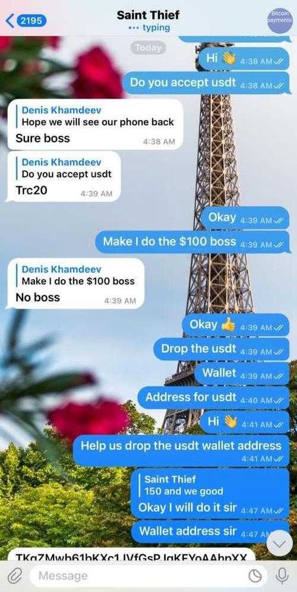Tap the quoted reply 'Hope we will see our phone back'
Screen dimensions: 297x592
(x=97, y=116)
